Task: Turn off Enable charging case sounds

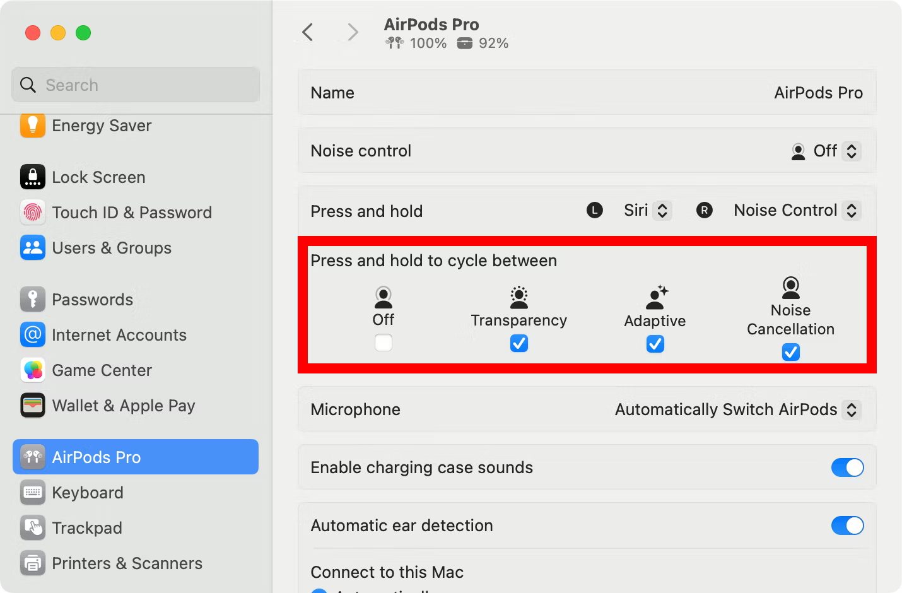Action: pos(848,467)
